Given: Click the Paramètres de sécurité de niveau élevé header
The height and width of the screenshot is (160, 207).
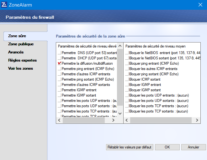Looking at the screenshot, I should pos(87,46).
